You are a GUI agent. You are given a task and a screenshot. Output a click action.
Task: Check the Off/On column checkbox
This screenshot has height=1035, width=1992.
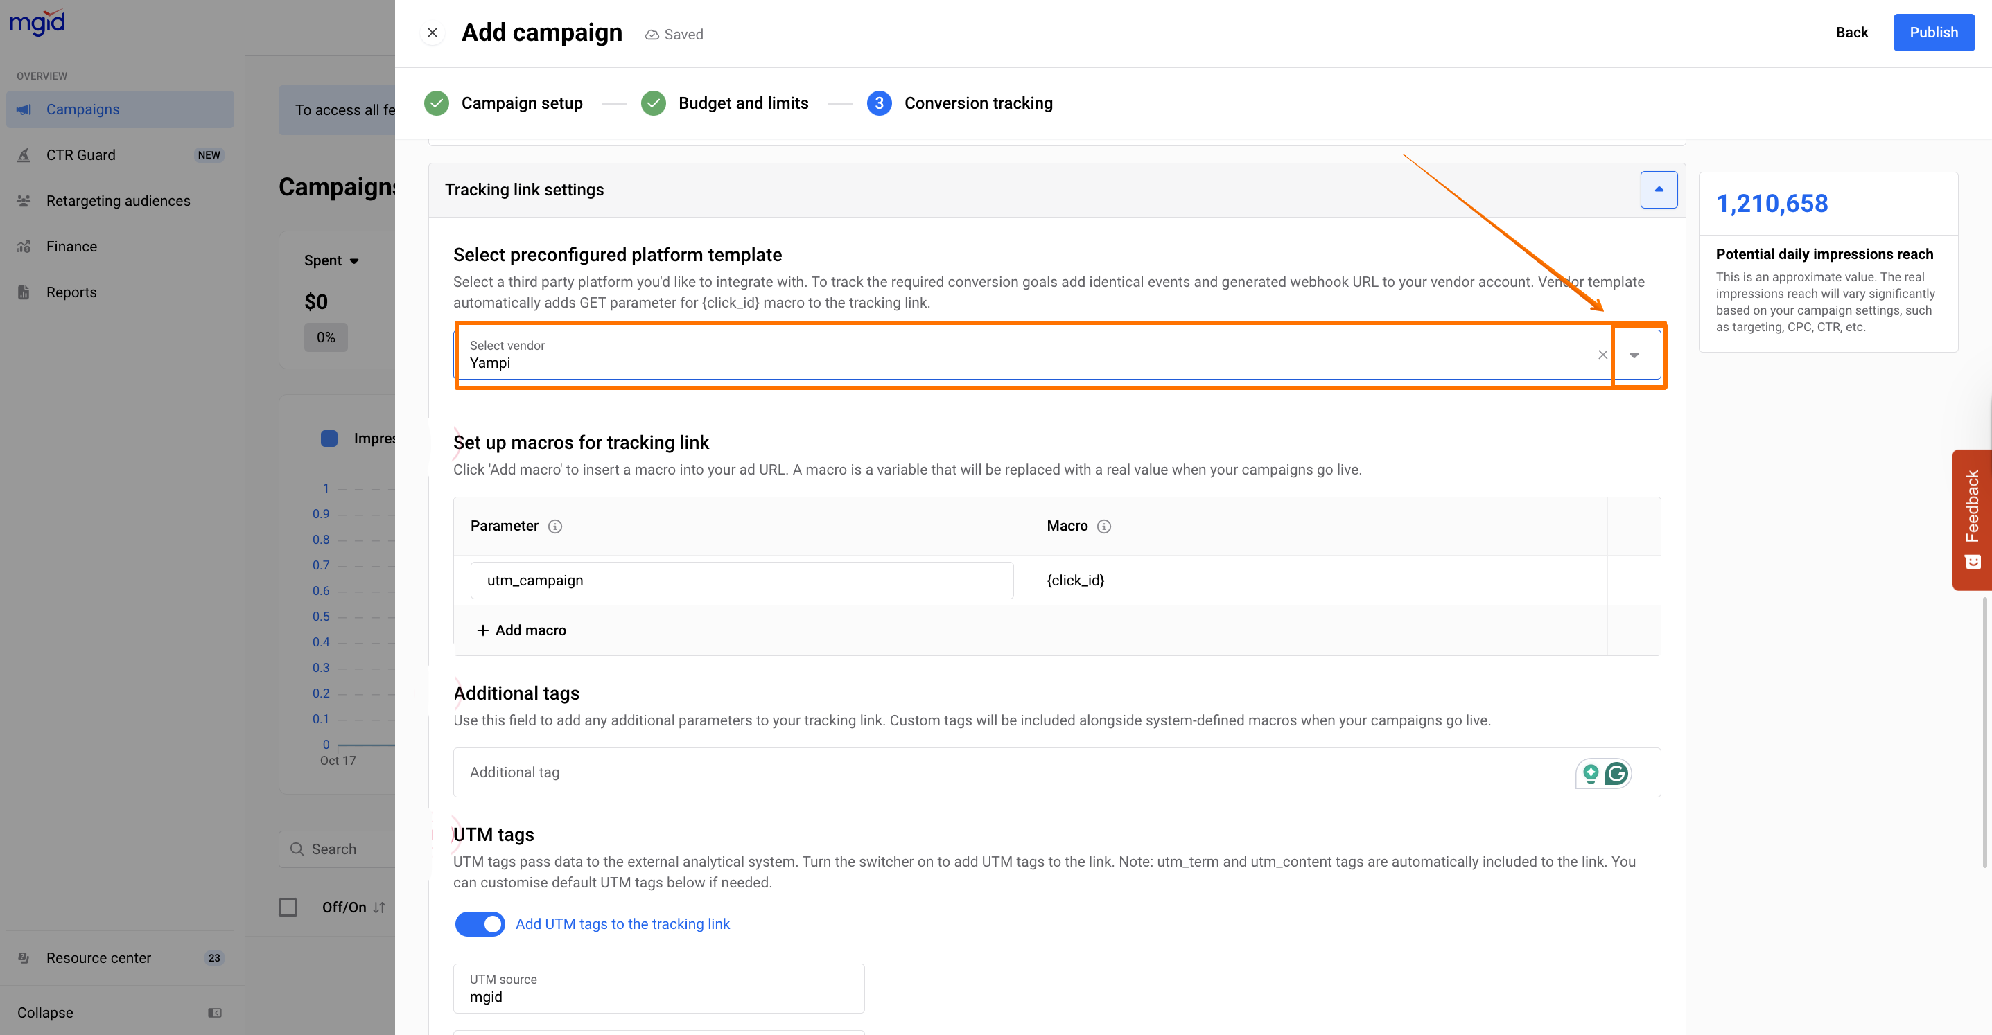point(288,907)
